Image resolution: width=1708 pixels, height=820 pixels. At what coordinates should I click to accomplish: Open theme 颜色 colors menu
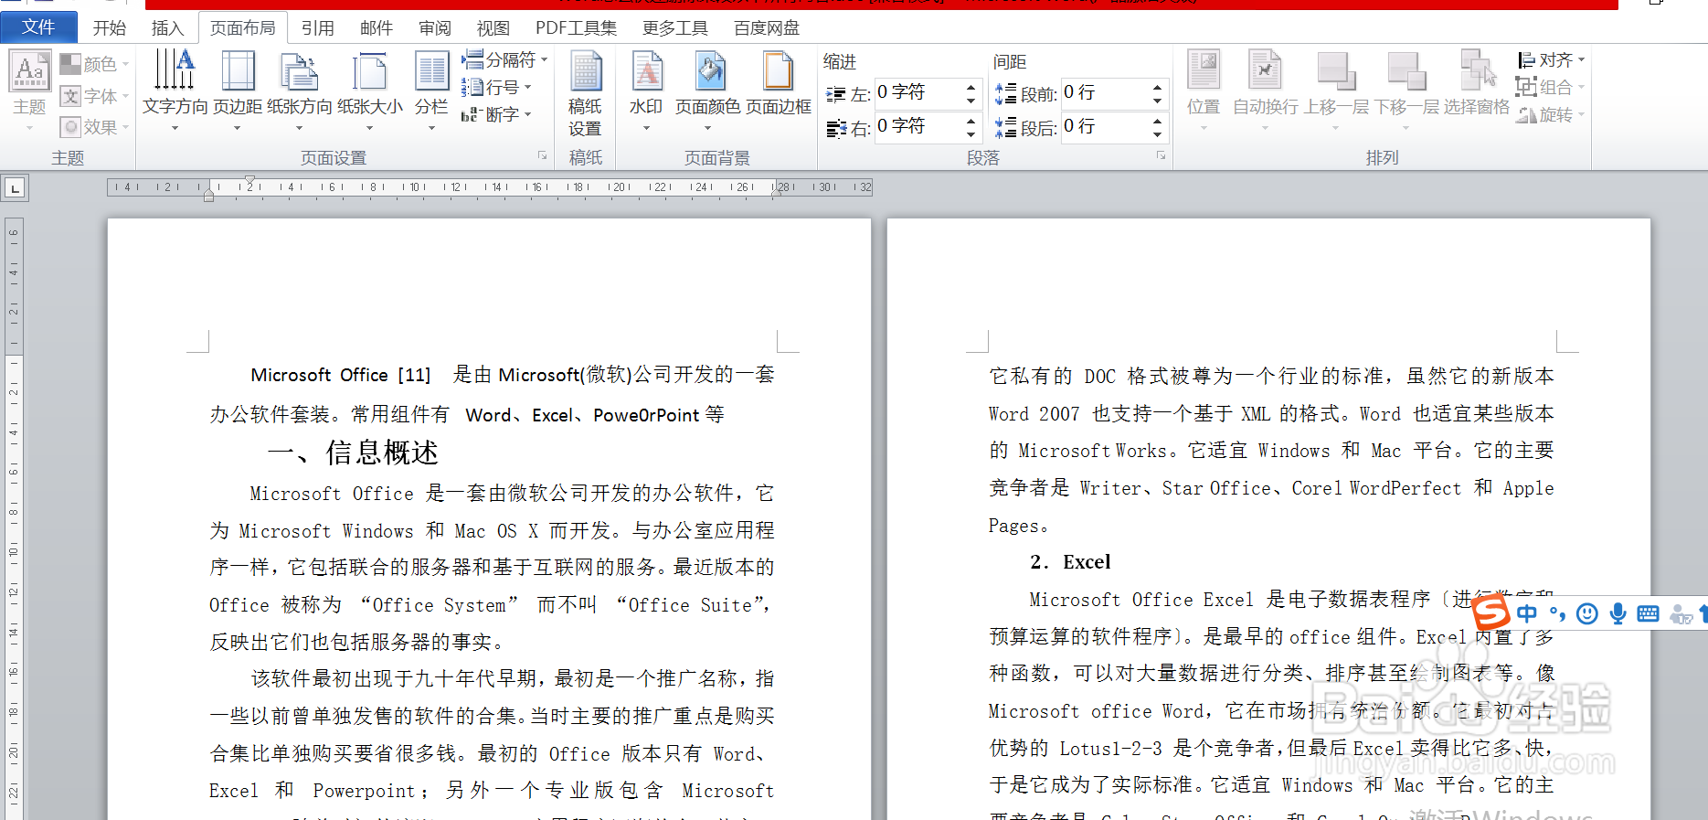point(94,64)
